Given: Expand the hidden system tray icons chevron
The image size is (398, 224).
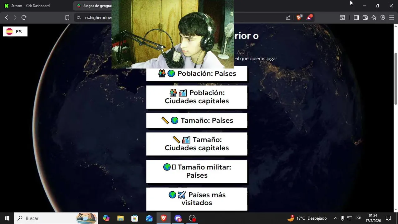Looking at the screenshot, I should [336, 218].
